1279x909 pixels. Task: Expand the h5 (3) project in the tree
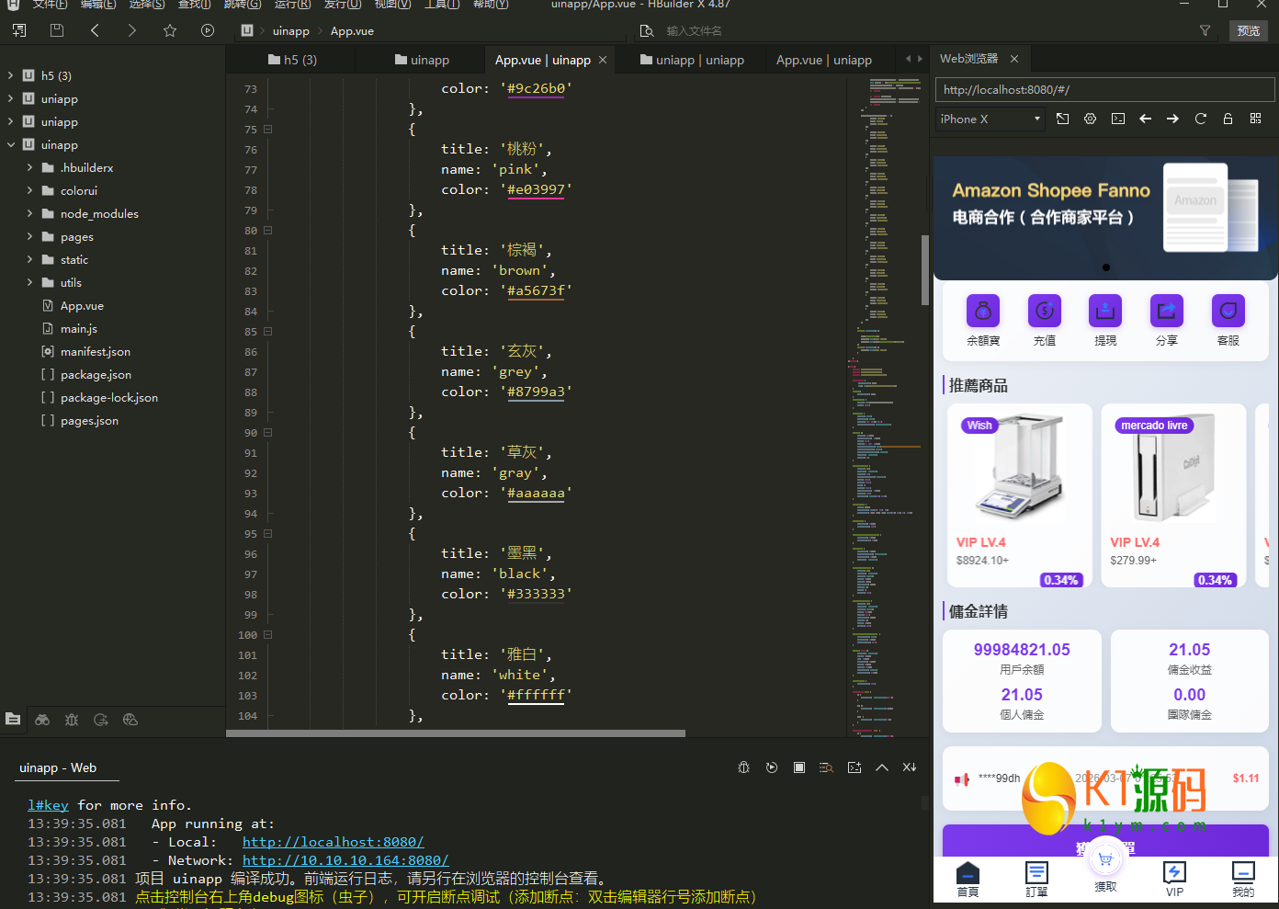[10, 75]
